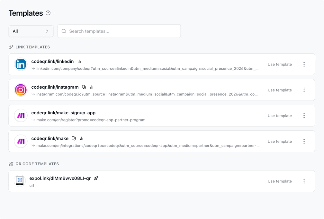Viewport: 324px width, 219px height.
Task: Click Use template for the LinkedIn link
Action: click(280, 64)
